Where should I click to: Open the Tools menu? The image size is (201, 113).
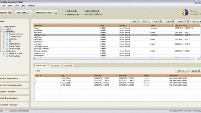coord(17,6)
